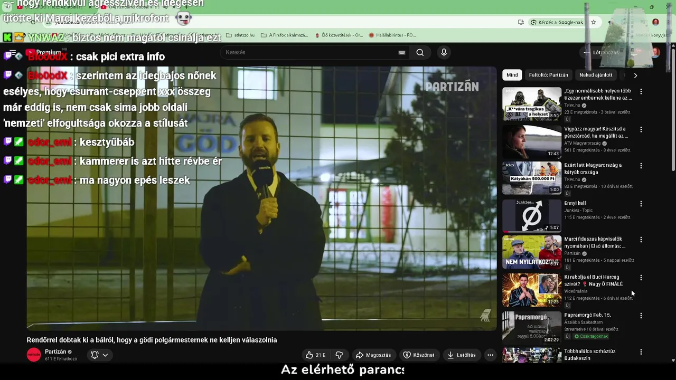Click into the Keresés search field
The height and width of the screenshot is (380, 676).
point(309,52)
